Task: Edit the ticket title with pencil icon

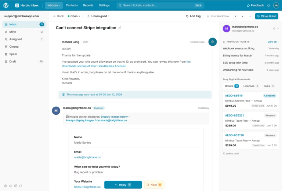Action: point(120,27)
